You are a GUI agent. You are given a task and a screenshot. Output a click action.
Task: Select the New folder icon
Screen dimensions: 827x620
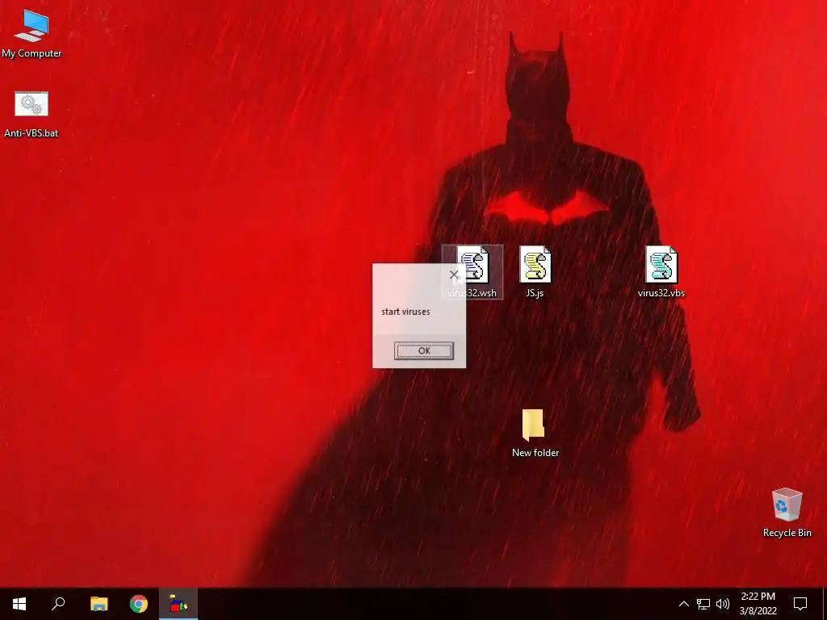(x=535, y=433)
